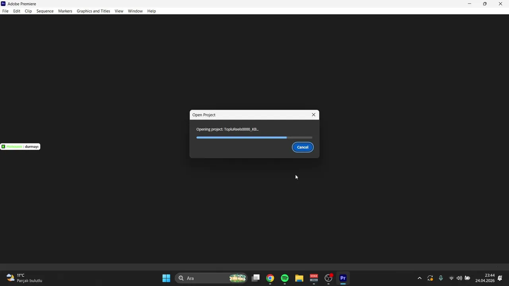The width and height of the screenshot is (509, 286).
Task: Click the project loading progress bar
Action: pyautogui.click(x=254, y=137)
